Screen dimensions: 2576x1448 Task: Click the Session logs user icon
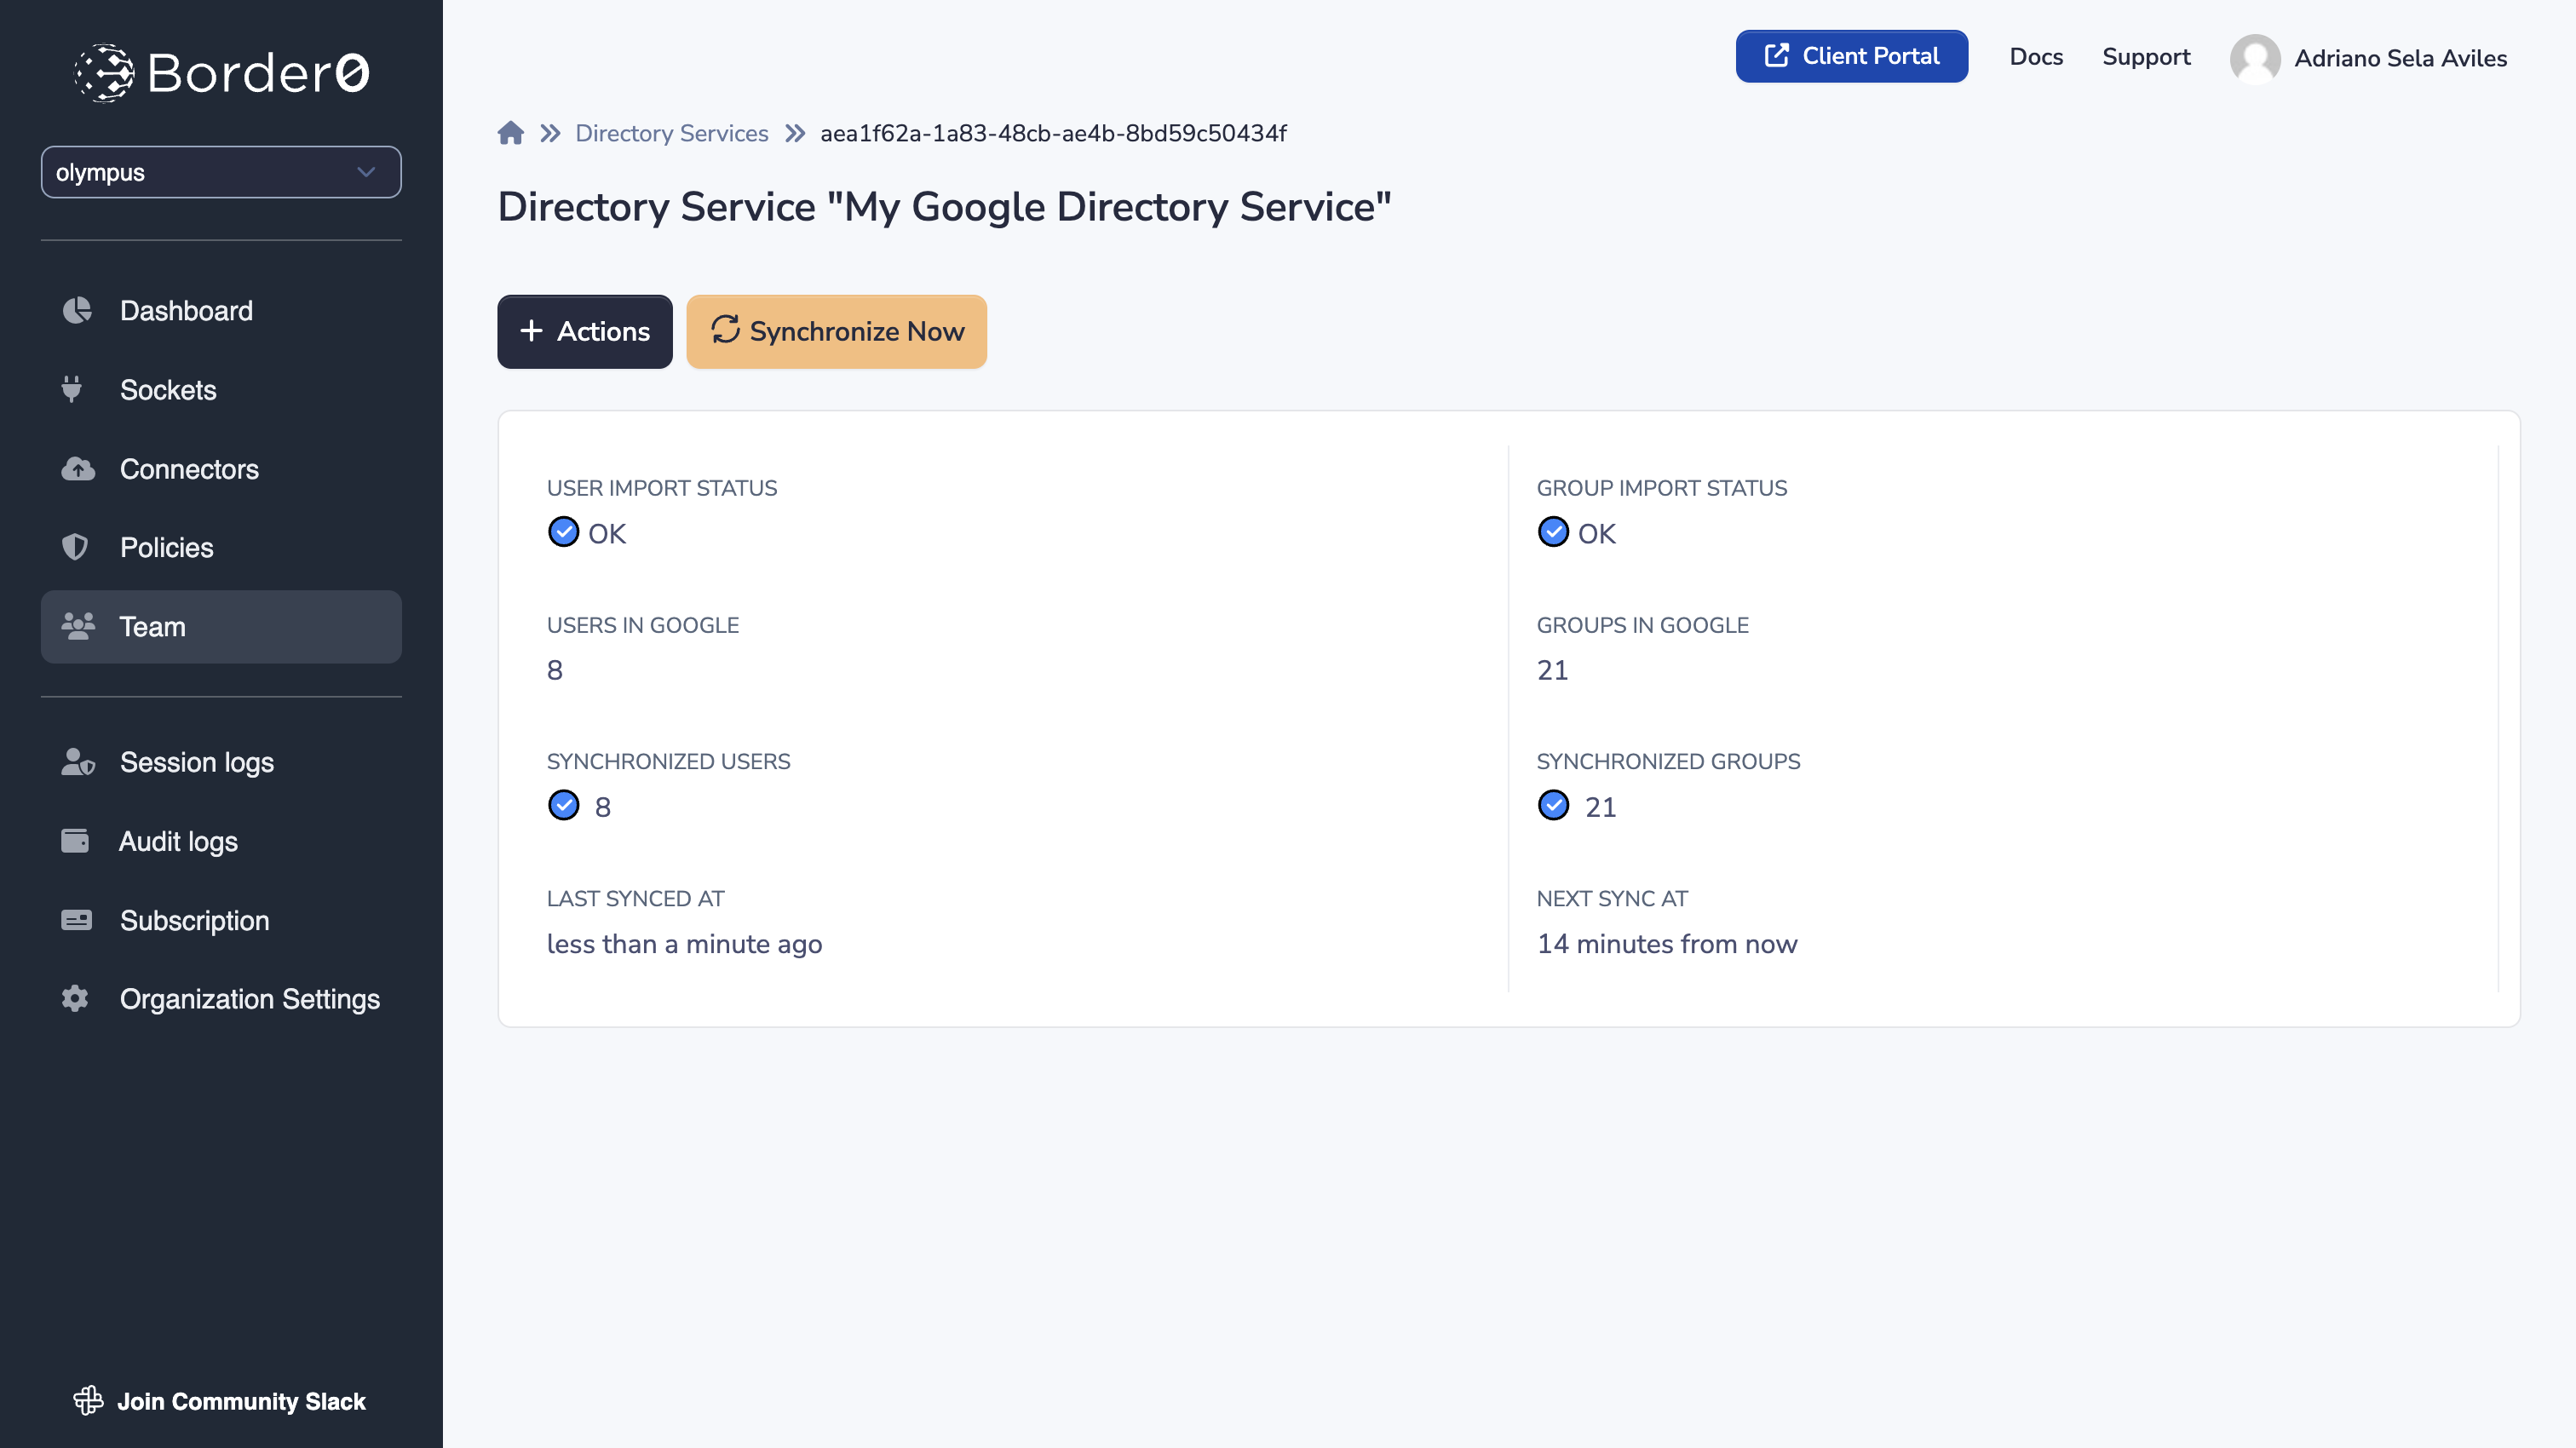(77, 762)
